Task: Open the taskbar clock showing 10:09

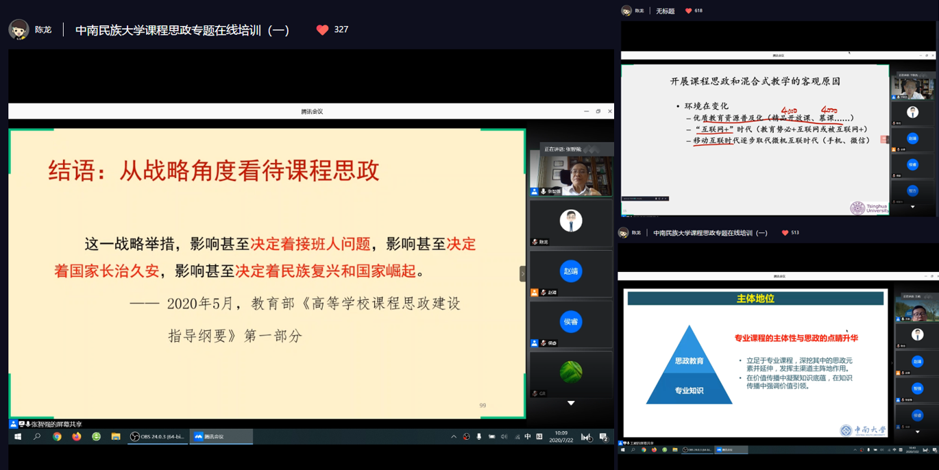Action: 561,436
